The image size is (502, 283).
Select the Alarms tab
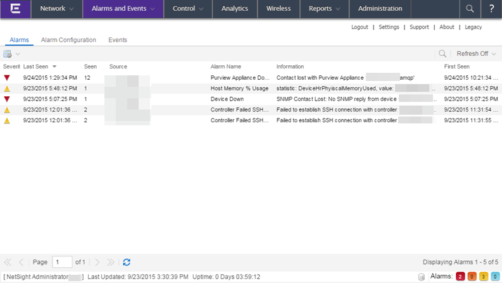pos(19,40)
